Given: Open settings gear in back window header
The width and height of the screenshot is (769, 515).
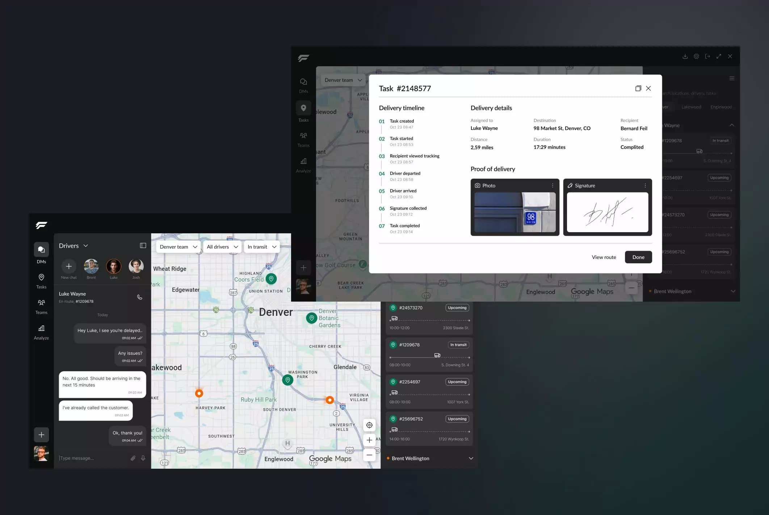Looking at the screenshot, I should point(696,56).
